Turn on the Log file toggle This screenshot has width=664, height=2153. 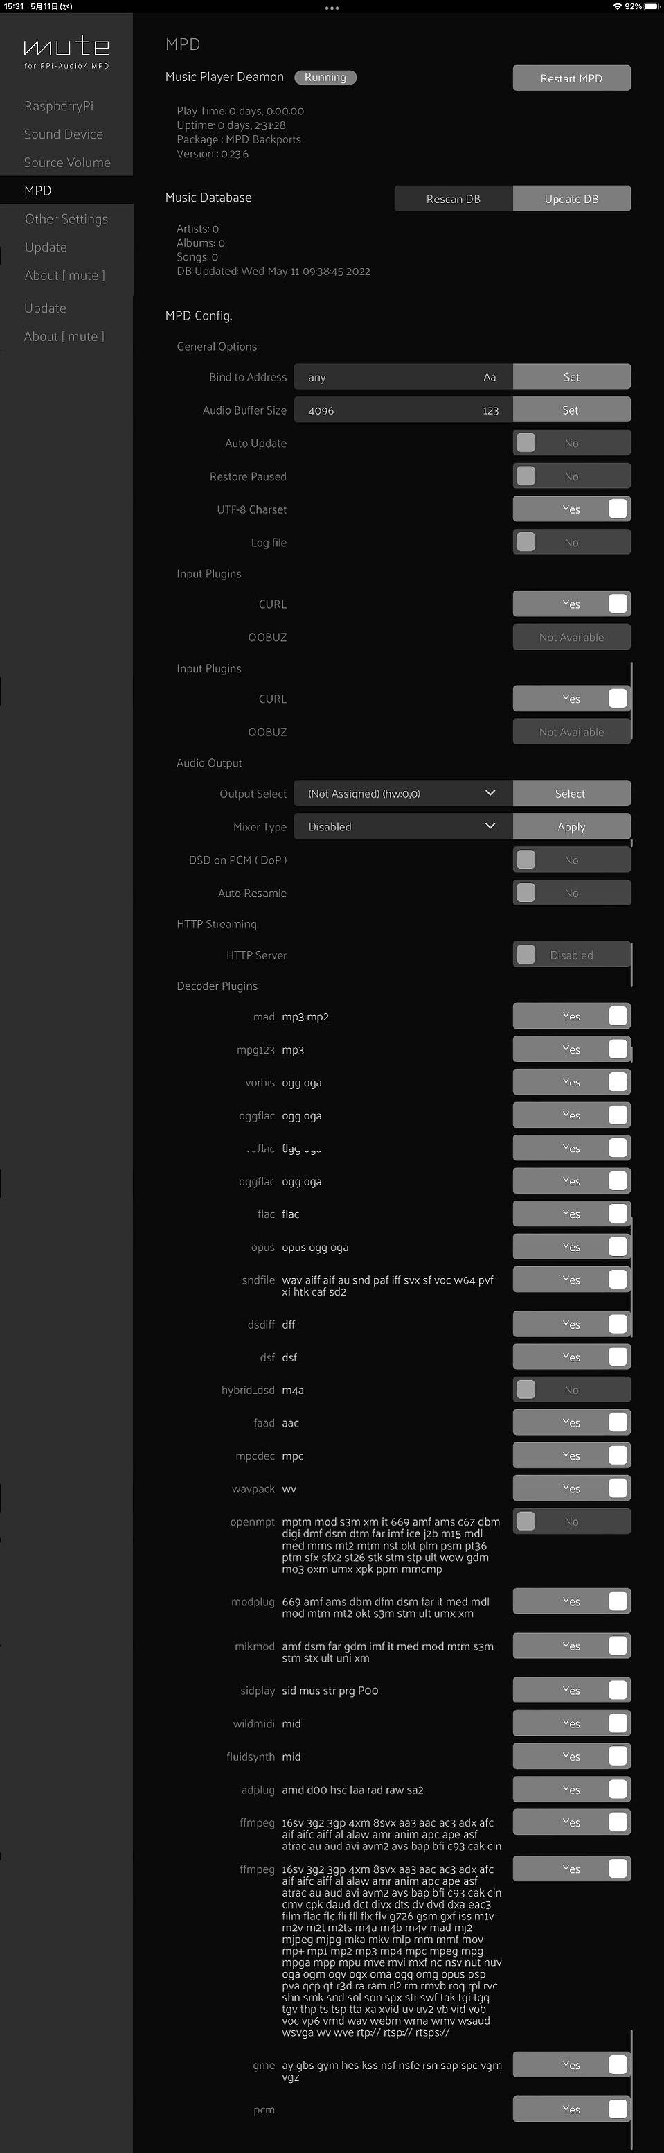(x=571, y=543)
